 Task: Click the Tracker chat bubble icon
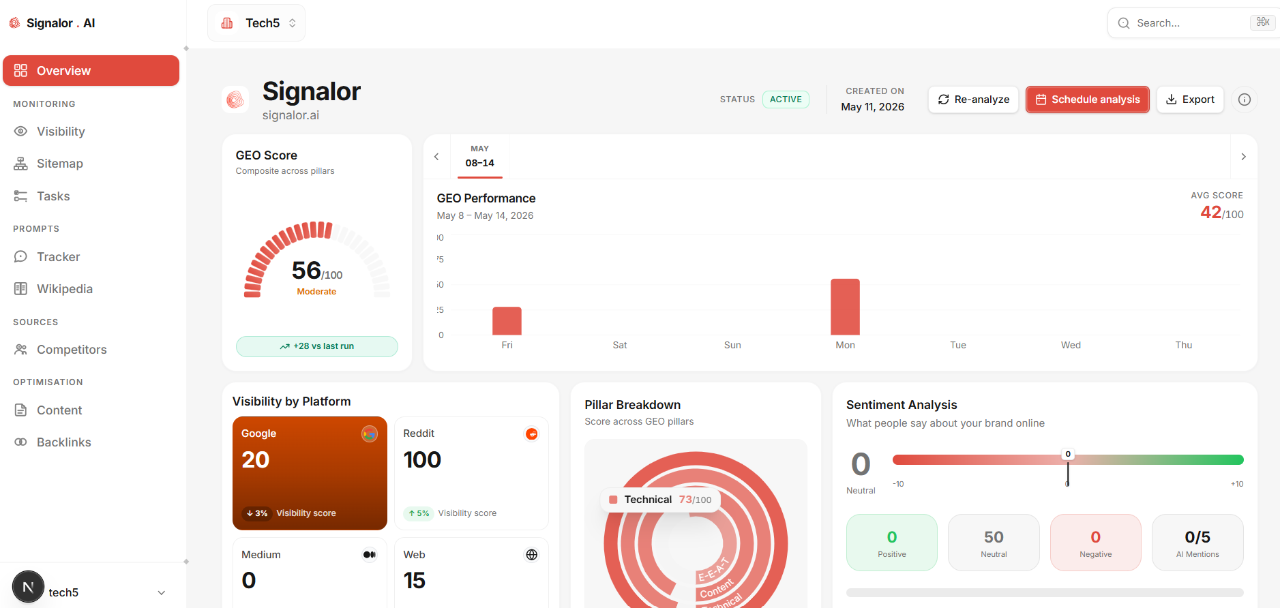21,257
